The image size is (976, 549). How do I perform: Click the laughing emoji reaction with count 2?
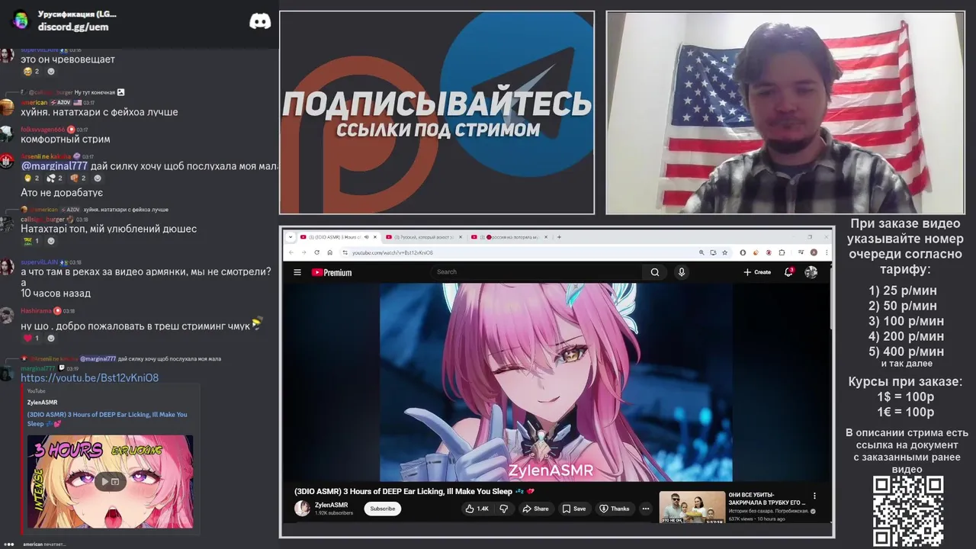pyautogui.click(x=31, y=72)
